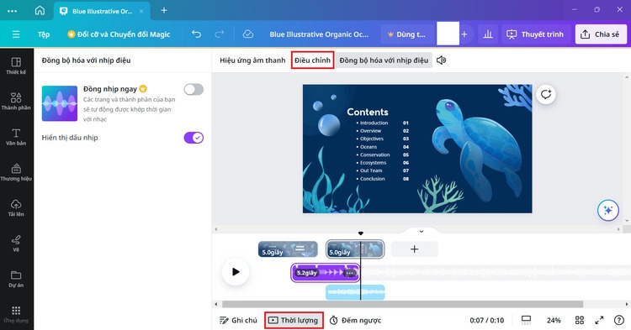Open a new tab with plus

164,10
